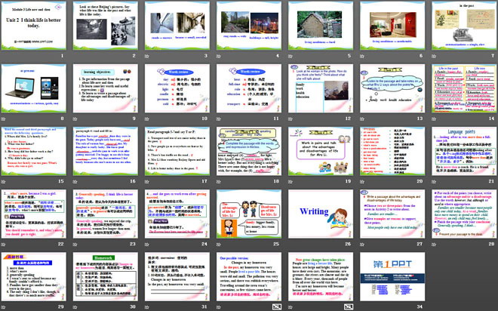Select slide 5 showing old stone house
The image size is (498, 311).
(321, 26)
